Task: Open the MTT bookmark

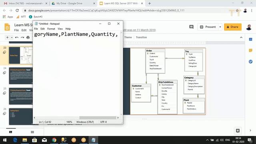Action: pos(21,17)
